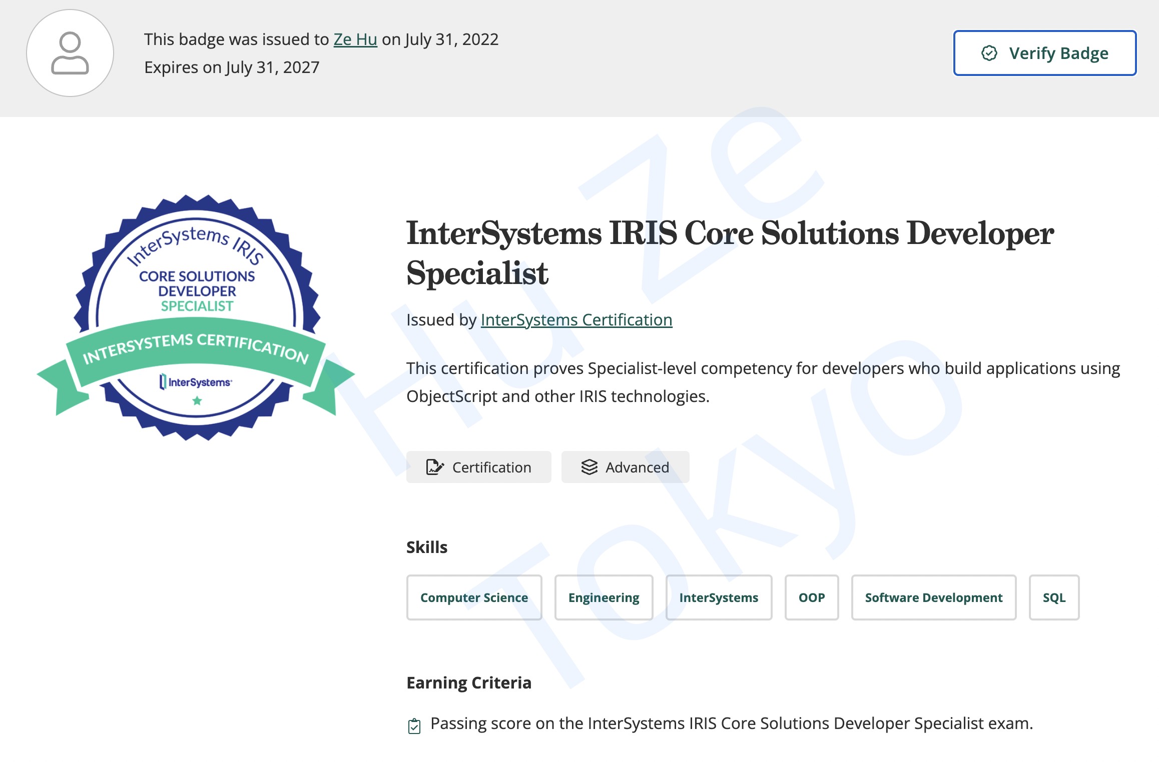
Task: Click the 'This certification proves Specialist-level competency' description
Action: [763, 382]
